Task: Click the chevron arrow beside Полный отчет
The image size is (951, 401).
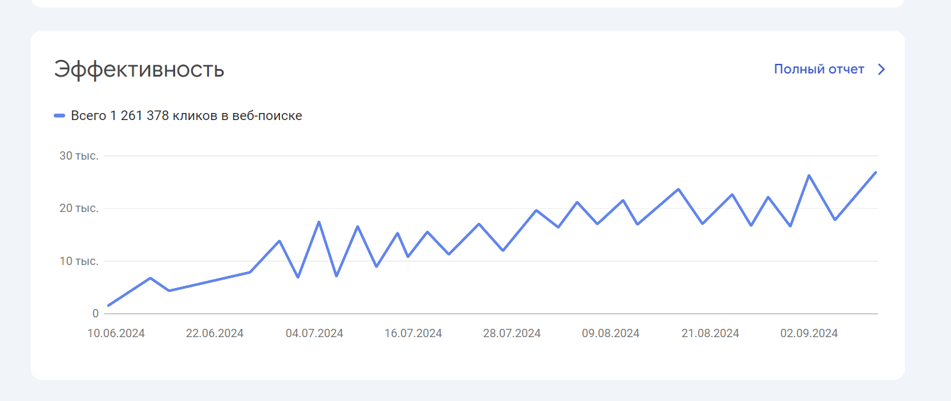Action: 881,69
